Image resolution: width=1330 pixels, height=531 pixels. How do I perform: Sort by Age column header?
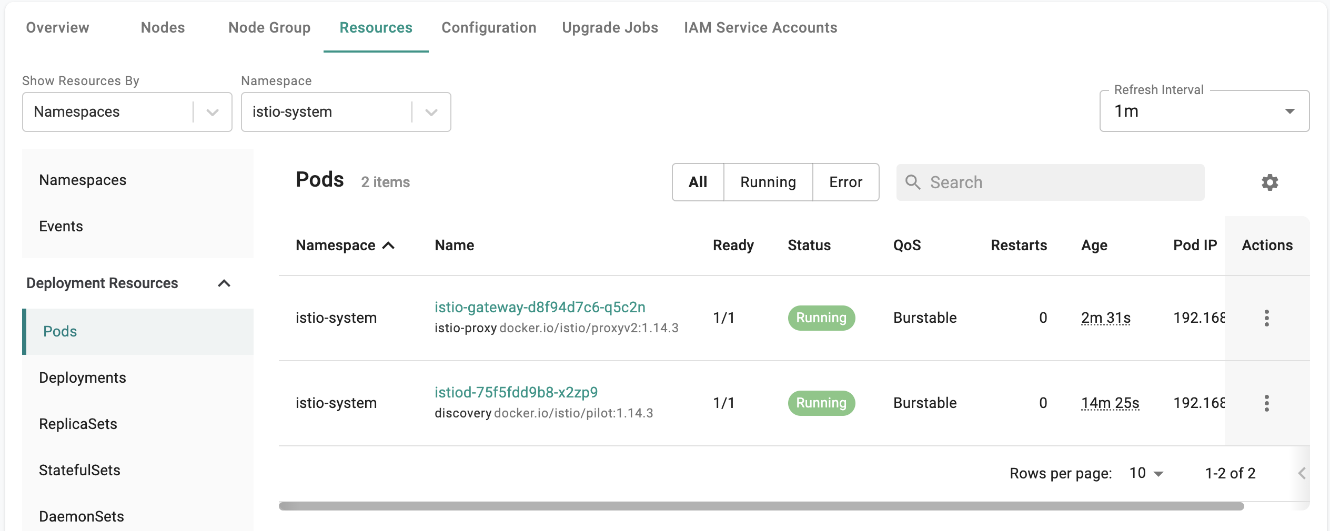pyautogui.click(x=1094, y=246)
